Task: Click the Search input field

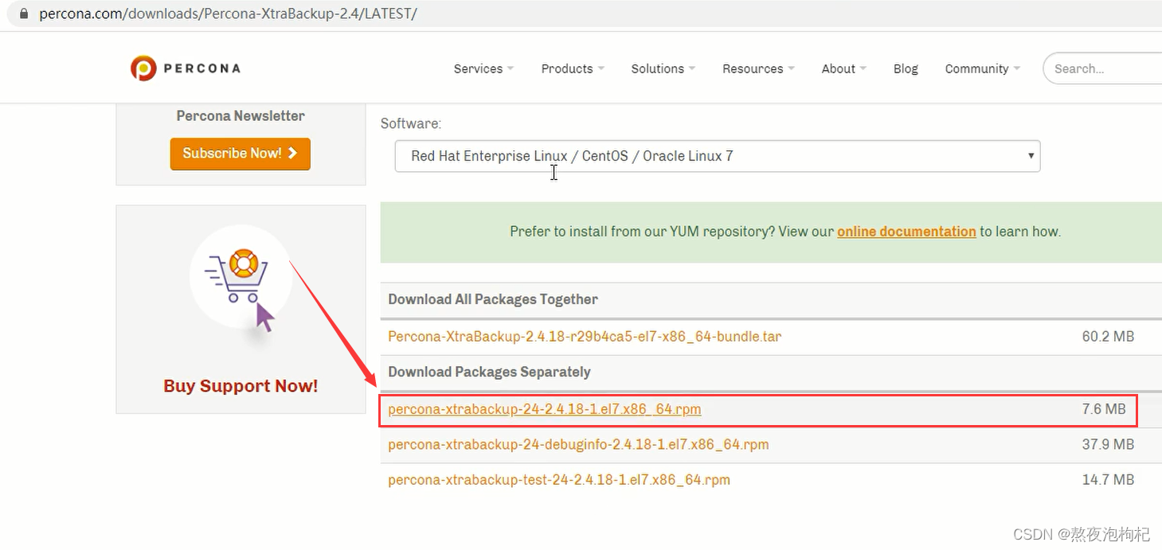Action: coord(1103,68)
